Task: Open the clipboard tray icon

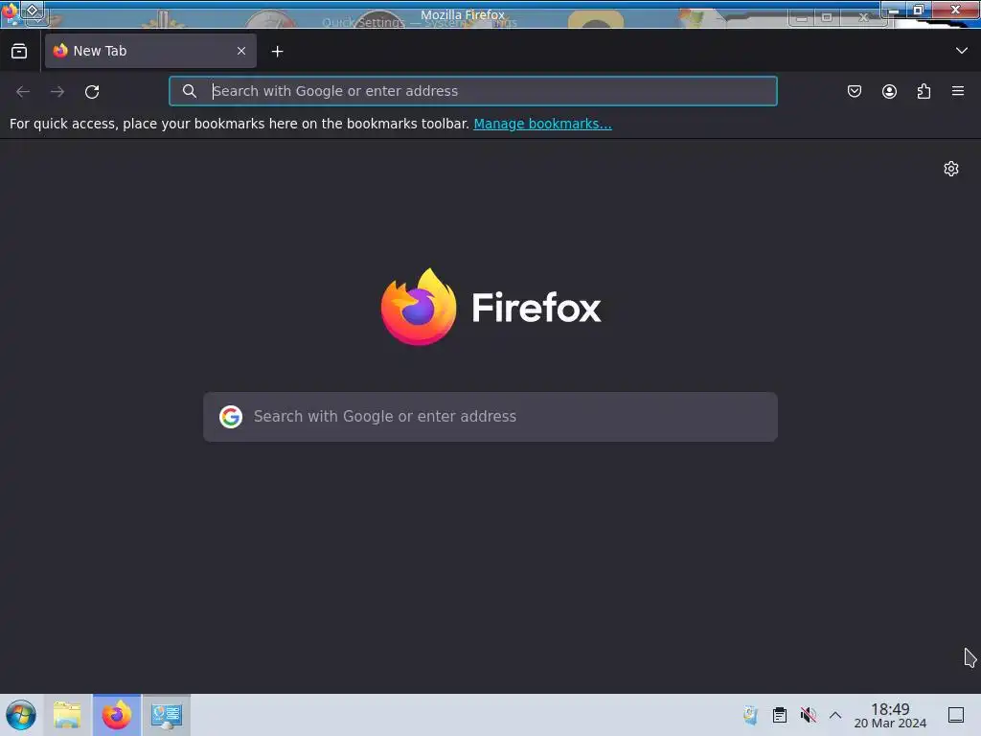Action: click(780, 715)
